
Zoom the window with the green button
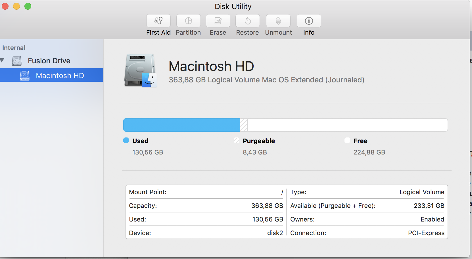point(28,6)
